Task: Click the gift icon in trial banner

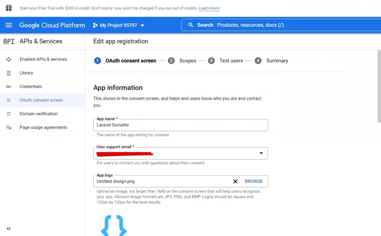Action: (9, 8)
